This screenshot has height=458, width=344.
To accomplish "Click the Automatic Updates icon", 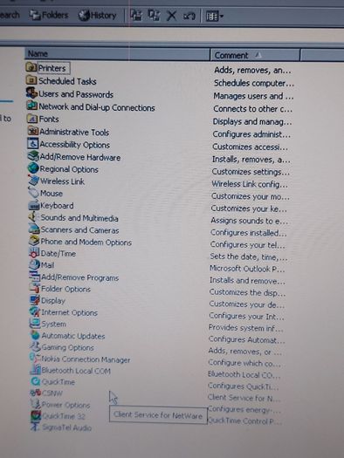I will pos(36,335).
